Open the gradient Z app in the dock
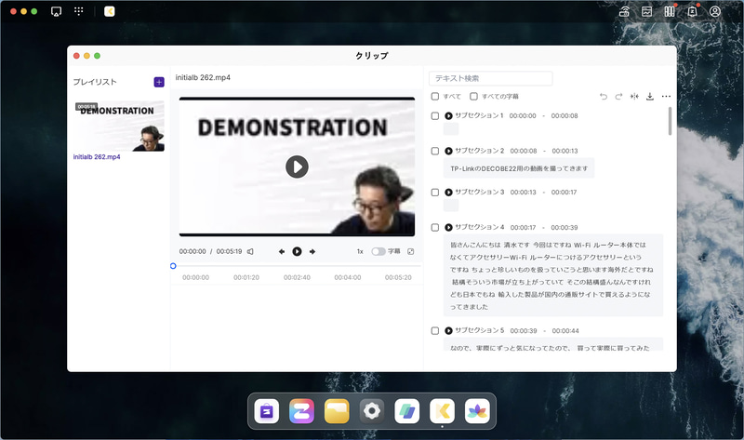This screenshot has height=440, width=744. pos(301,411)
